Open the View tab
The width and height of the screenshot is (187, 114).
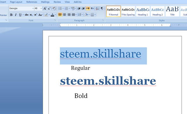click(x=67, y=2)
